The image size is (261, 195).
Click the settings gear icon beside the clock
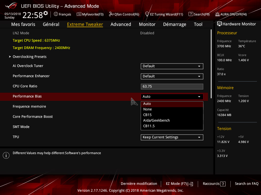tap(46, 13)
